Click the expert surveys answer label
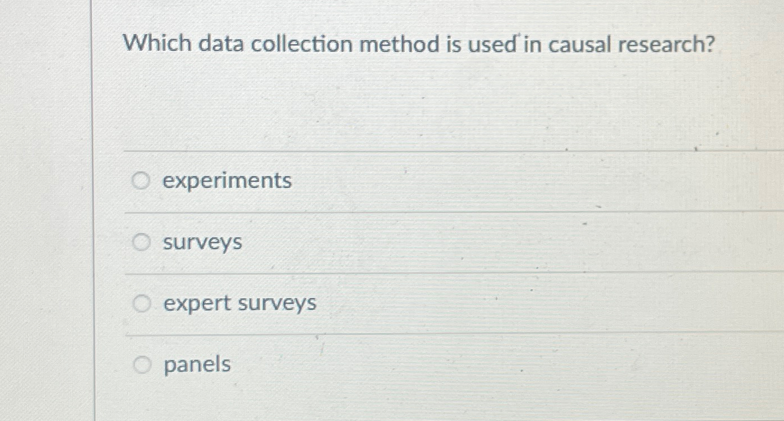 click(x=240, y=302)
